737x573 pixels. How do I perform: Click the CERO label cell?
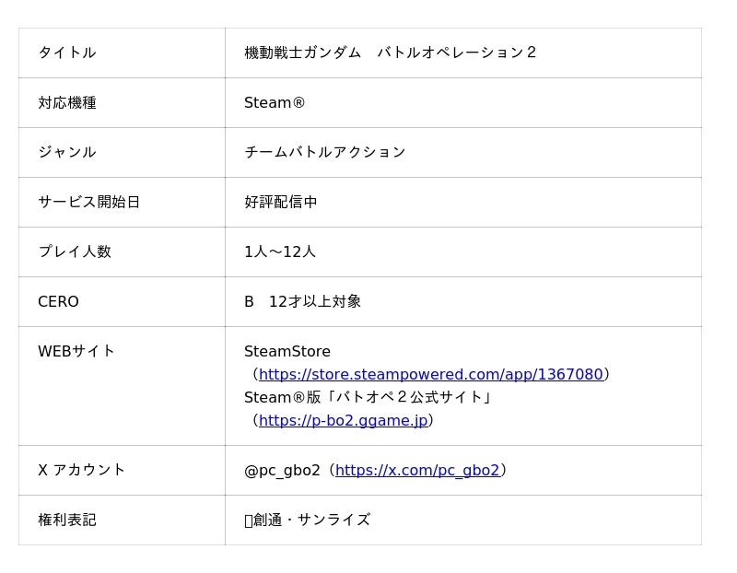[58, 301]
